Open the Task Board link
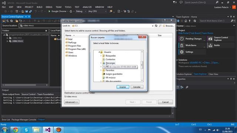The width and height of the screenshot is (237, 133). 195,33
